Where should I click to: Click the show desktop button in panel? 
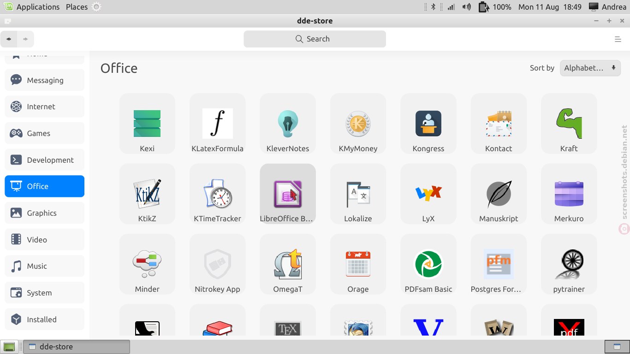(9, 347)
